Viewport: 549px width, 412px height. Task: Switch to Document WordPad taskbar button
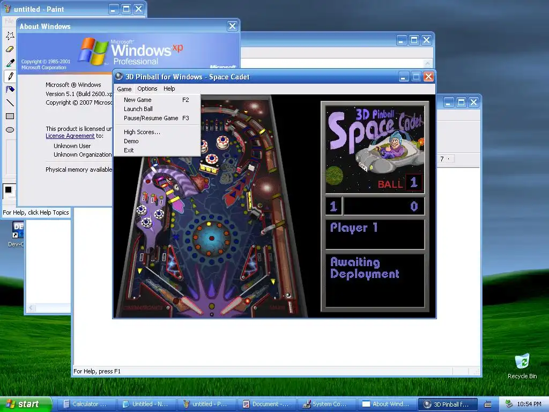tap(266, 404)
